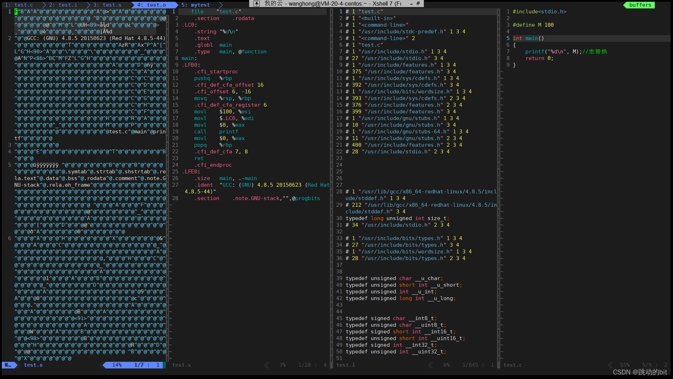Click the typedef size_t line in test.i
This screenshot has width=673, height=379.
pyautogui.click(x=397, y=218)
